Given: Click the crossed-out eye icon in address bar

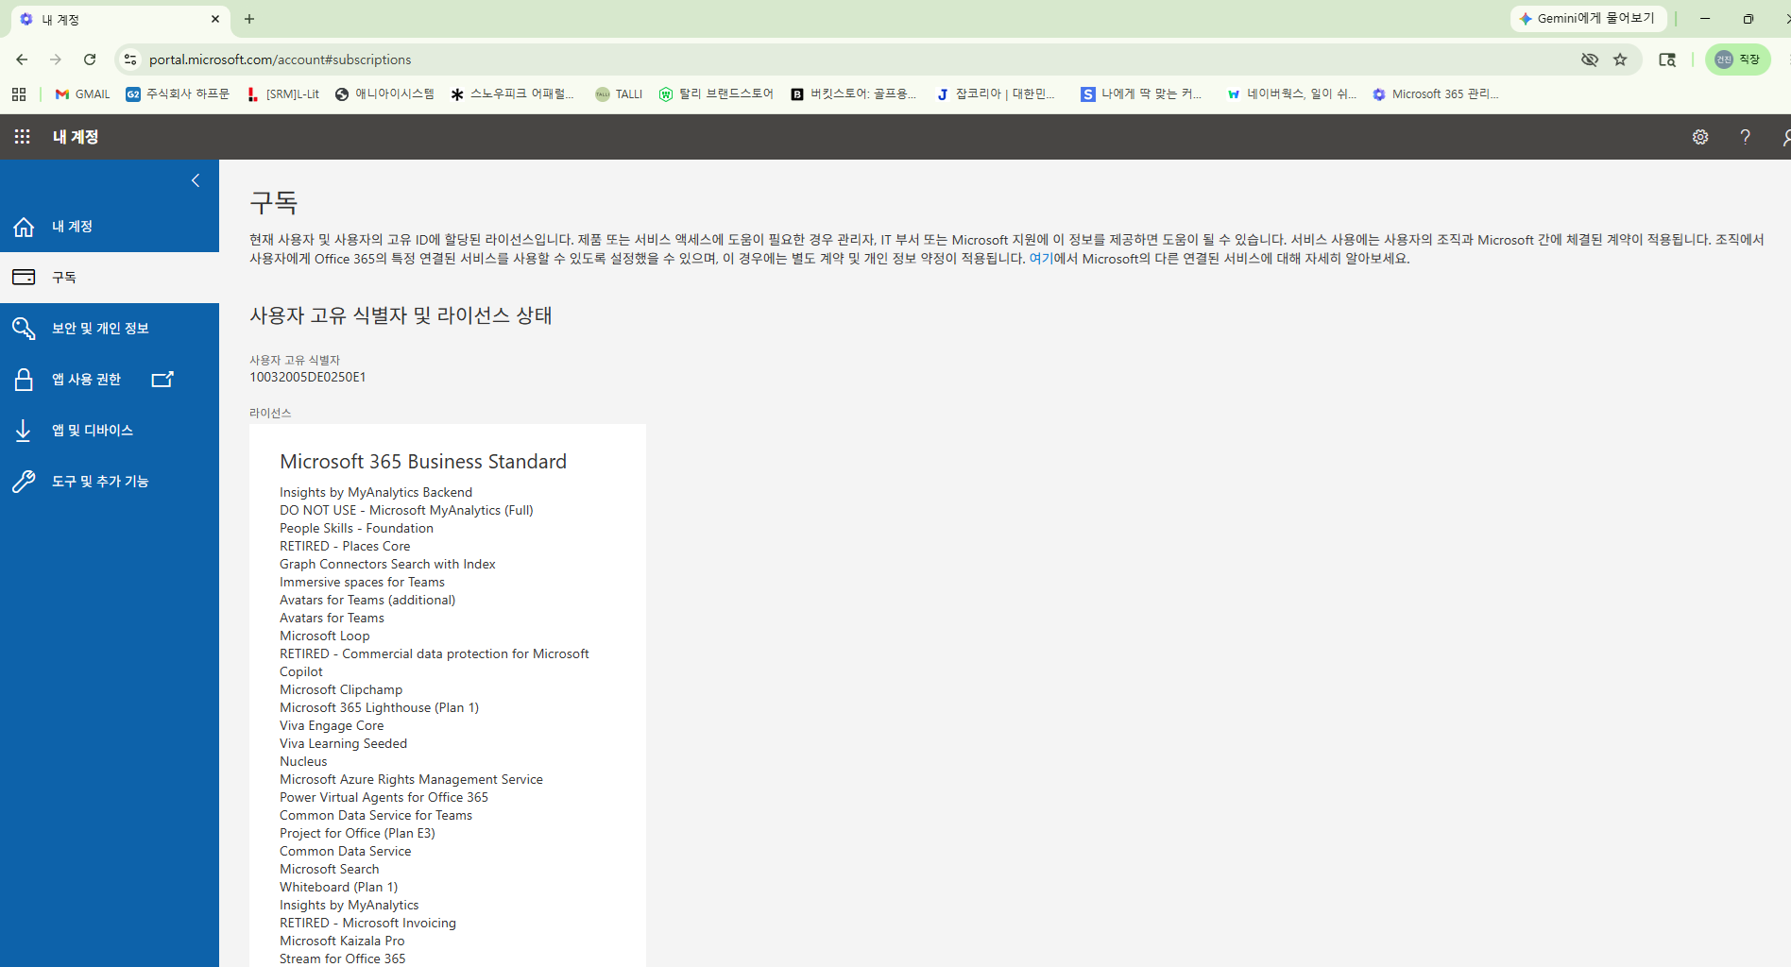Looking at the screenshot, I should [1590, 59].
